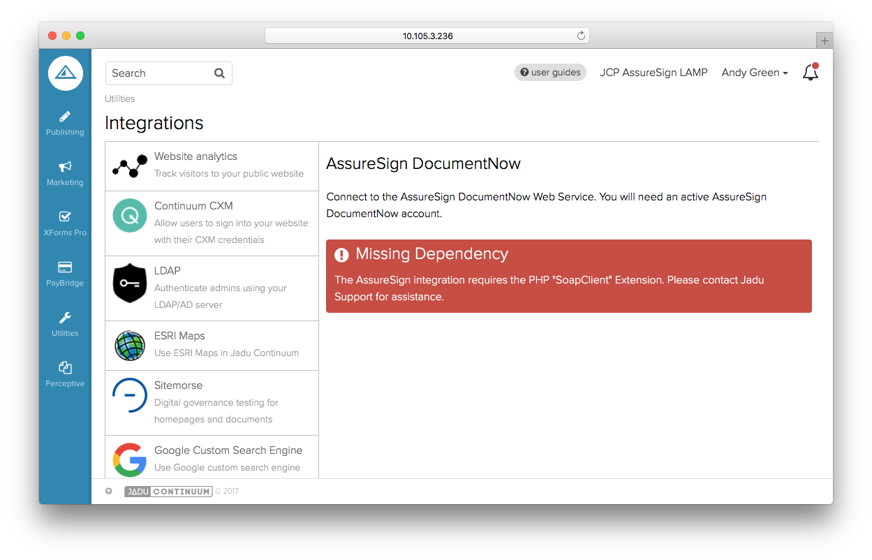Screen dimensions: 872x560
Task: Click AssureSign DocumentNow heading
Action: (423, 164)
